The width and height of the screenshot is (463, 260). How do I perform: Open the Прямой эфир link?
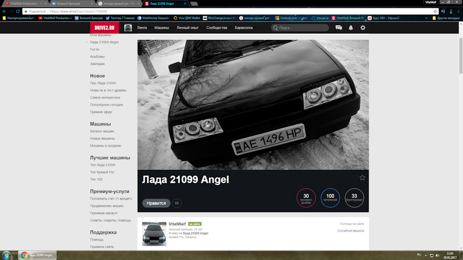pyautogui.click(x=101, y=112)
